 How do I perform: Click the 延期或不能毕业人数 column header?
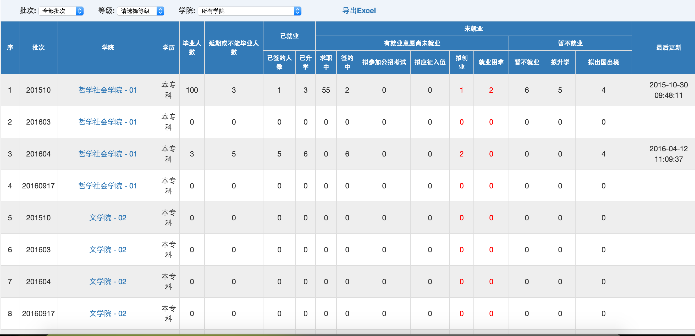click(x=234, y=48)
